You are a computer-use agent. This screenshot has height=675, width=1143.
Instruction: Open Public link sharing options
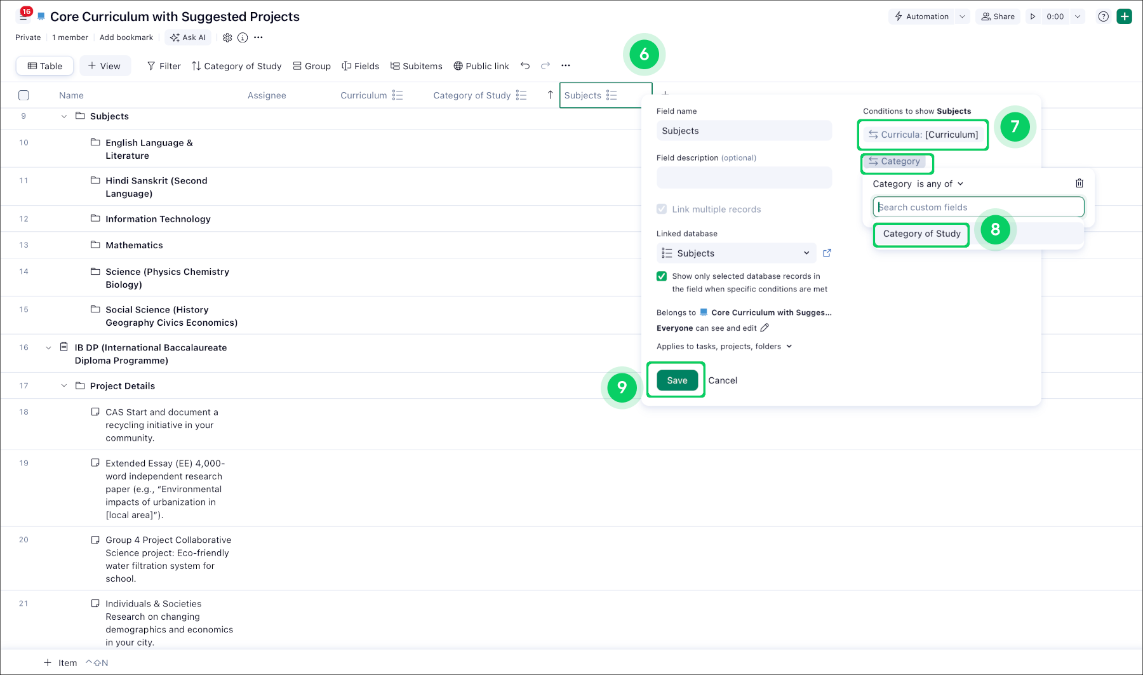pos(481,65)
